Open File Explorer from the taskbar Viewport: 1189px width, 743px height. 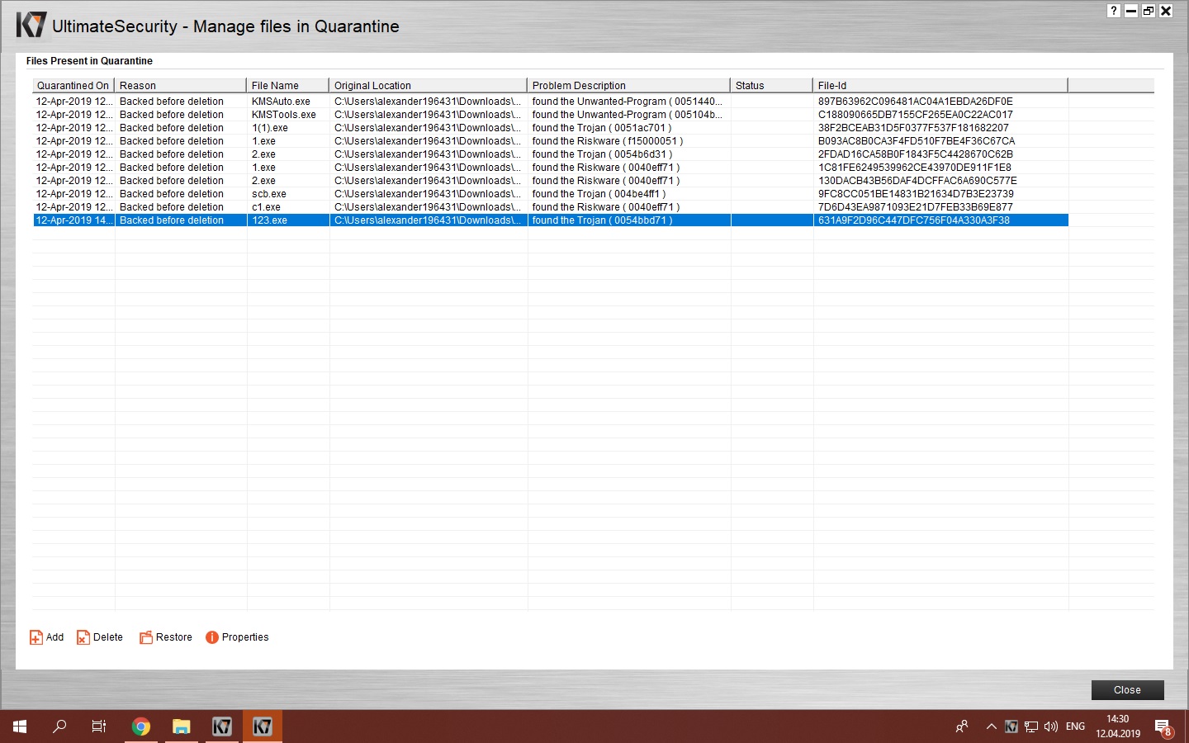[x=181, y=726]
